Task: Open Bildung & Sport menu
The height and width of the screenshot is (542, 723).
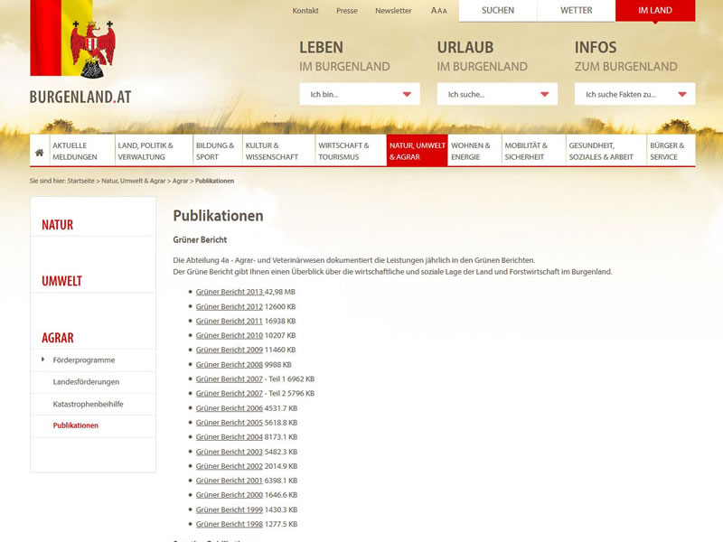Action: pos(217,151)
